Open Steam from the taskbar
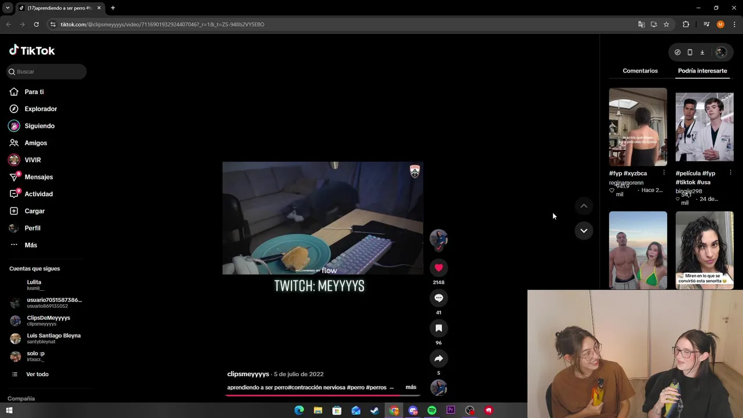This screenshot has width=743, height=418. point(375,410)
